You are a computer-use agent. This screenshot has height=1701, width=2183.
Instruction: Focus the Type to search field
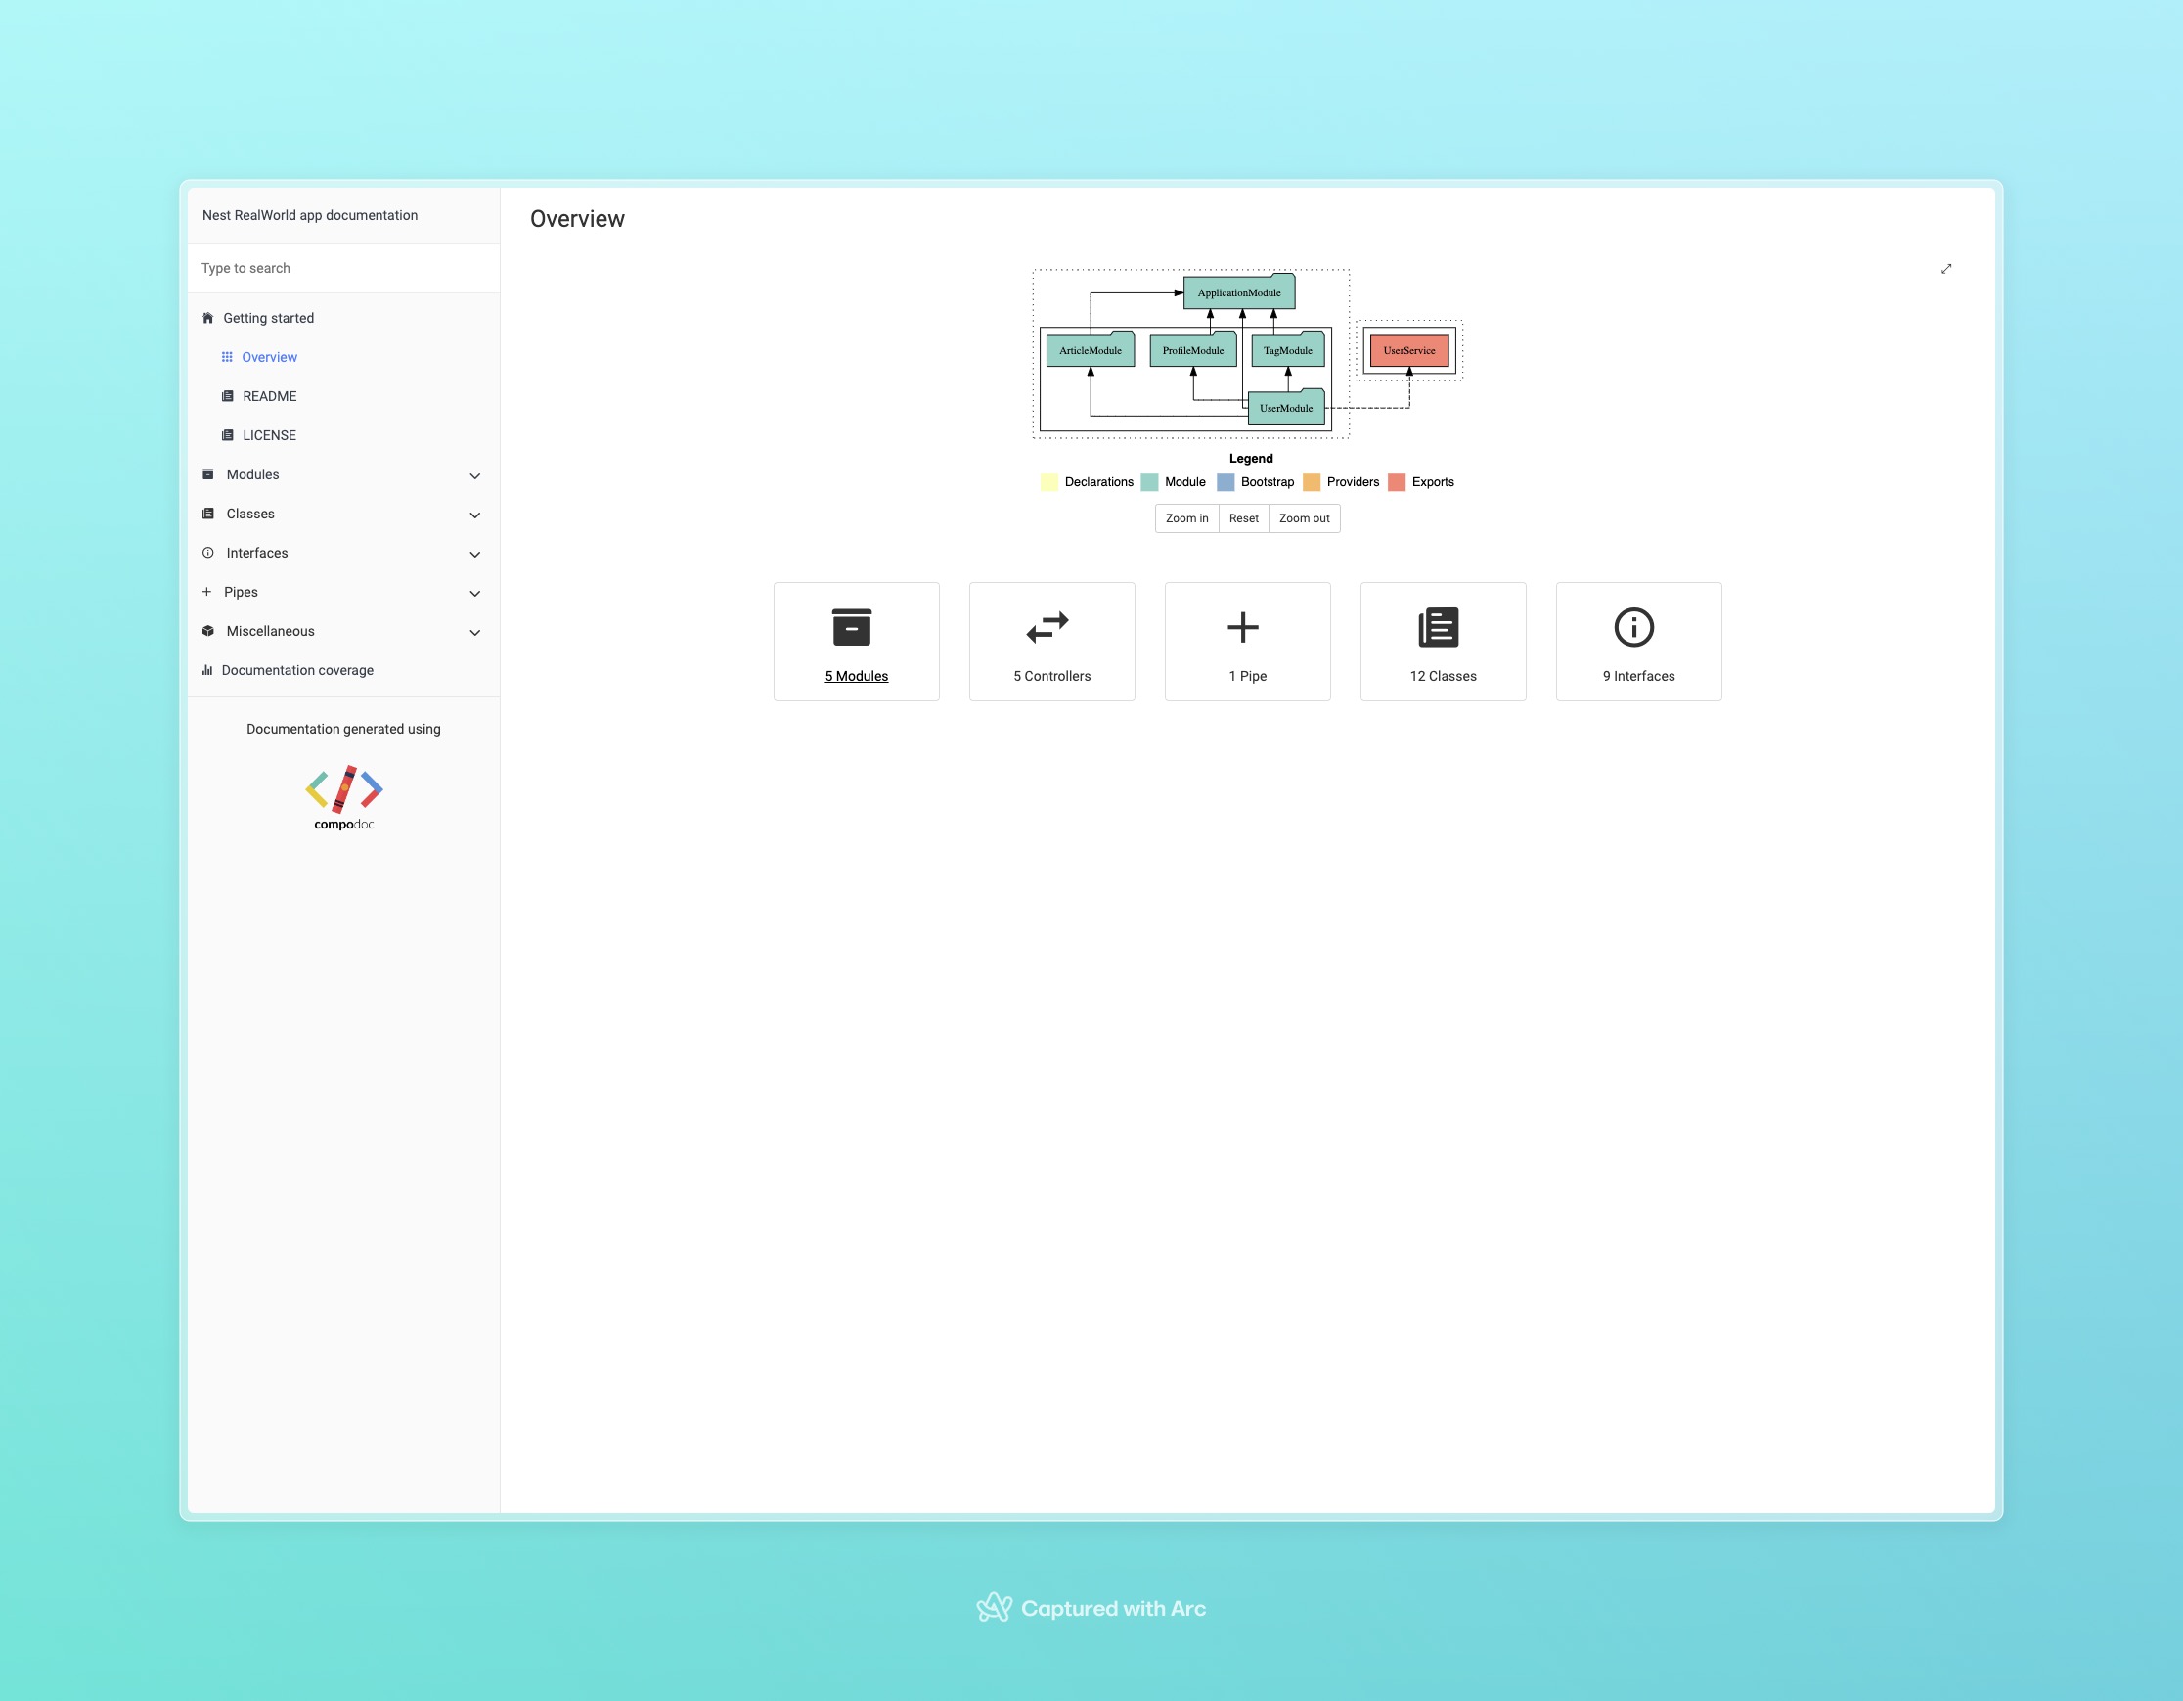343,268
